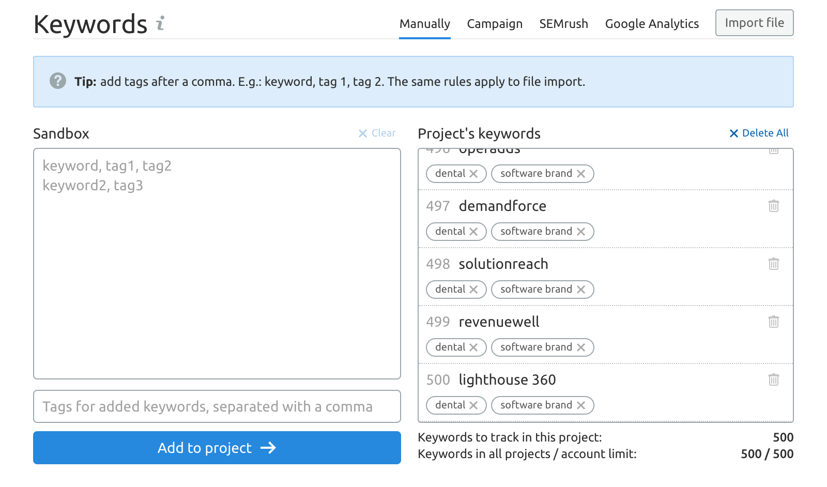
Task: Switch to the SEMrush source tab
Action: click(563, 24)
